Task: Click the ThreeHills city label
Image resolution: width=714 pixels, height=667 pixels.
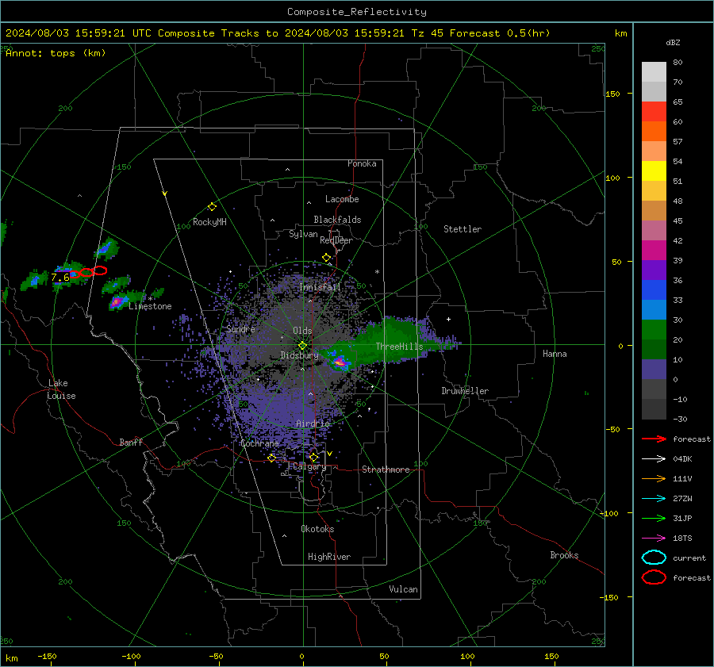Action: [399, 347]
